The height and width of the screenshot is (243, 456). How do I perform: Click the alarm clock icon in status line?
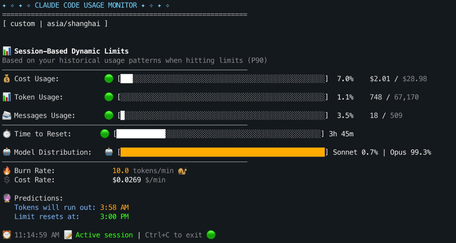pos(7,235)
